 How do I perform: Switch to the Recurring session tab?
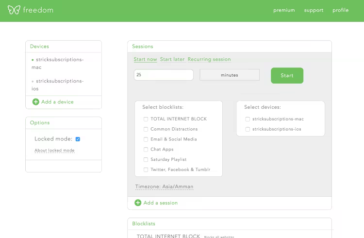[x=209, y=59]
